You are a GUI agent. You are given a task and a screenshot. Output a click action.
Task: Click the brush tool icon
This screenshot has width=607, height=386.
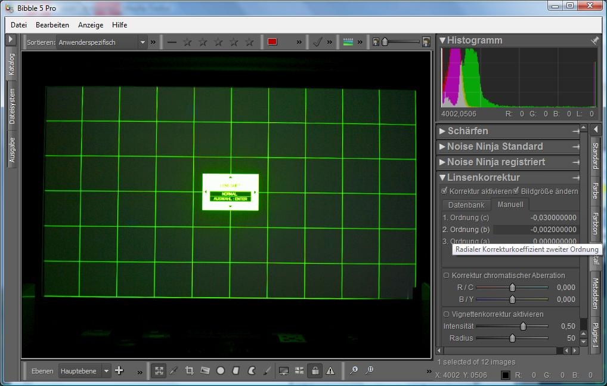click(x=267, y=370)
